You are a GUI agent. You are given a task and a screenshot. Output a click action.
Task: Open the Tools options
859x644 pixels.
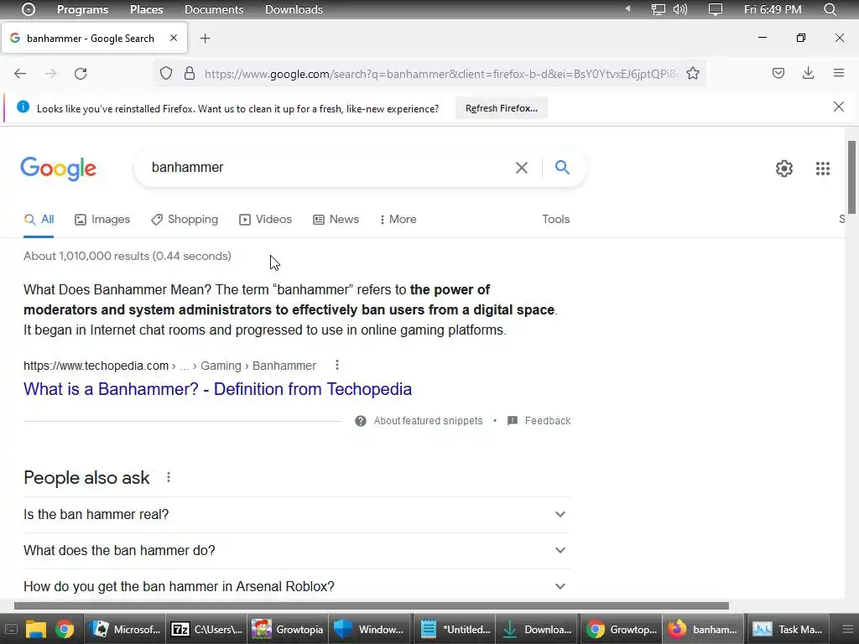[555, 219]
